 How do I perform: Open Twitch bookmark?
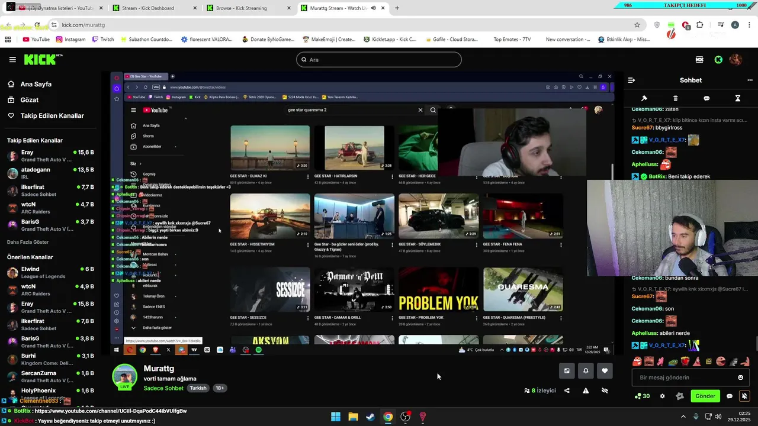[102, 40]
